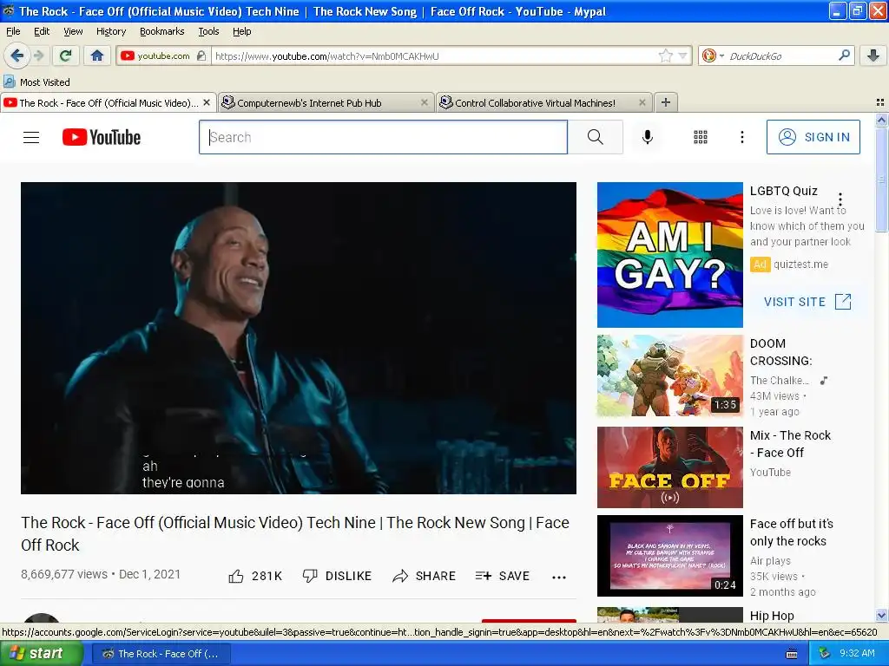Open the Help menu
Image resolution: width=889 pixels, height=666 pixels.
pyautogui.click(x=241, y=31)
